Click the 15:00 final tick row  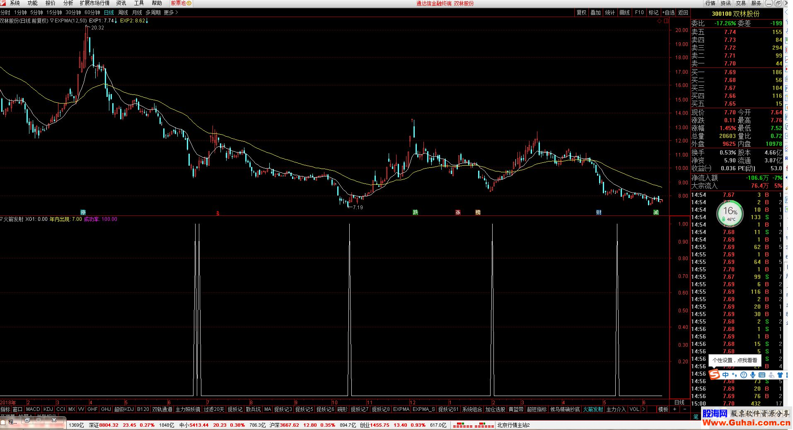[x=737, y=403]
